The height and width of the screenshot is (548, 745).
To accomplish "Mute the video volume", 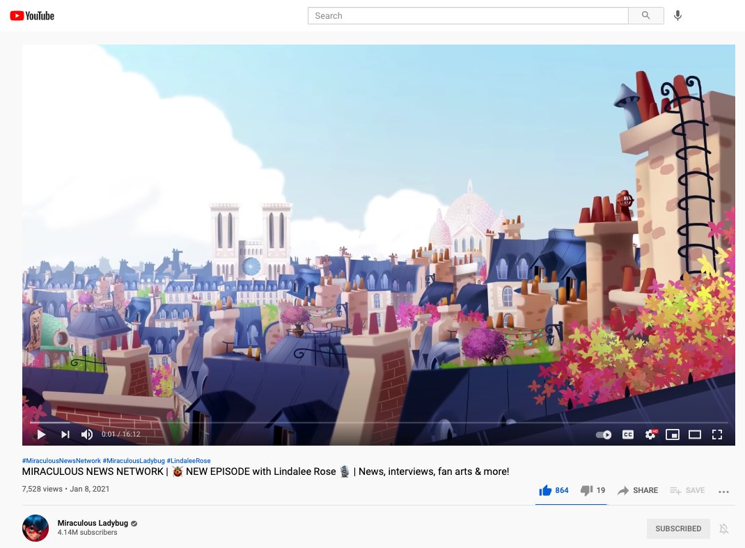I will 86,434.
